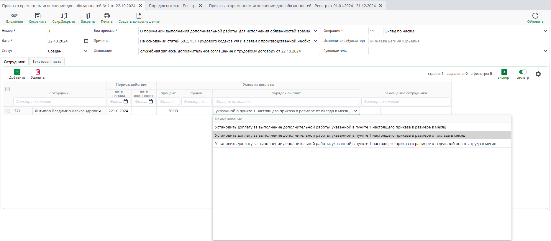
Task: Click the сумма column filter field
Action: tap(196, 101)
